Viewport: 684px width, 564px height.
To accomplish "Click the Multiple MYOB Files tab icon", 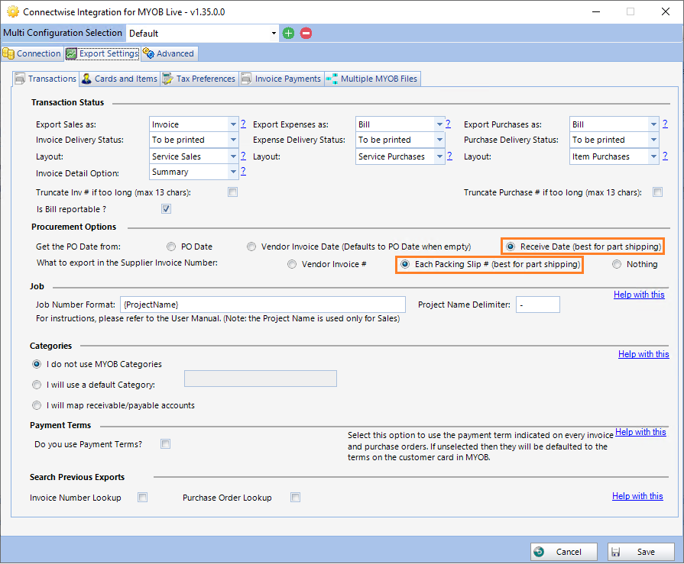I will [332, 79].
